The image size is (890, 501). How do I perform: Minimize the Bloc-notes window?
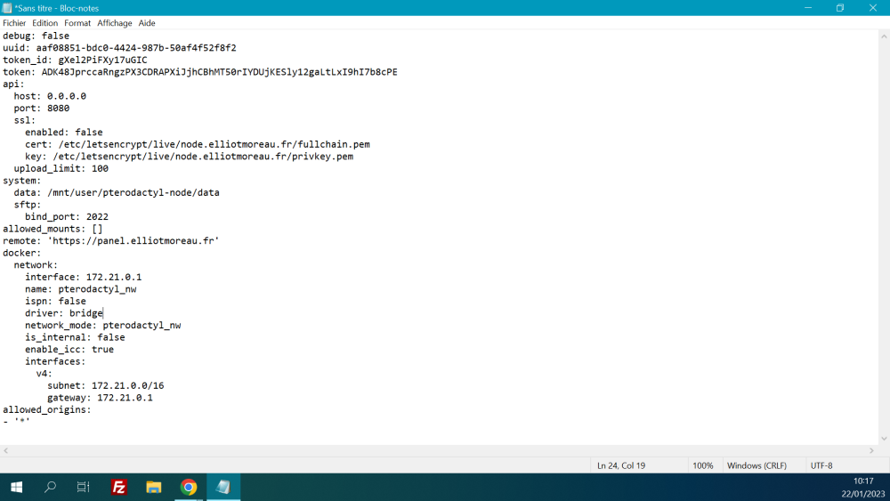[x=808, y=8]
